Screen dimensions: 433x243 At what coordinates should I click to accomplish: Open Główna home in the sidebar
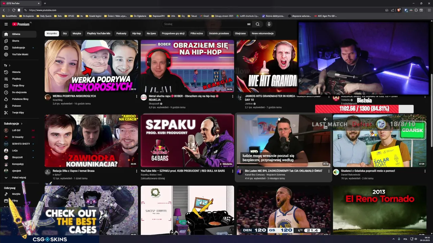[19, 34]
